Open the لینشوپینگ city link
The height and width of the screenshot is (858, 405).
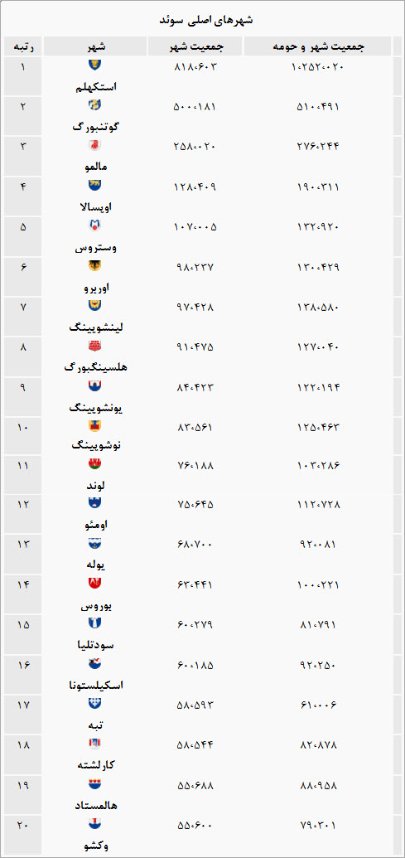(x=94, y=327)
